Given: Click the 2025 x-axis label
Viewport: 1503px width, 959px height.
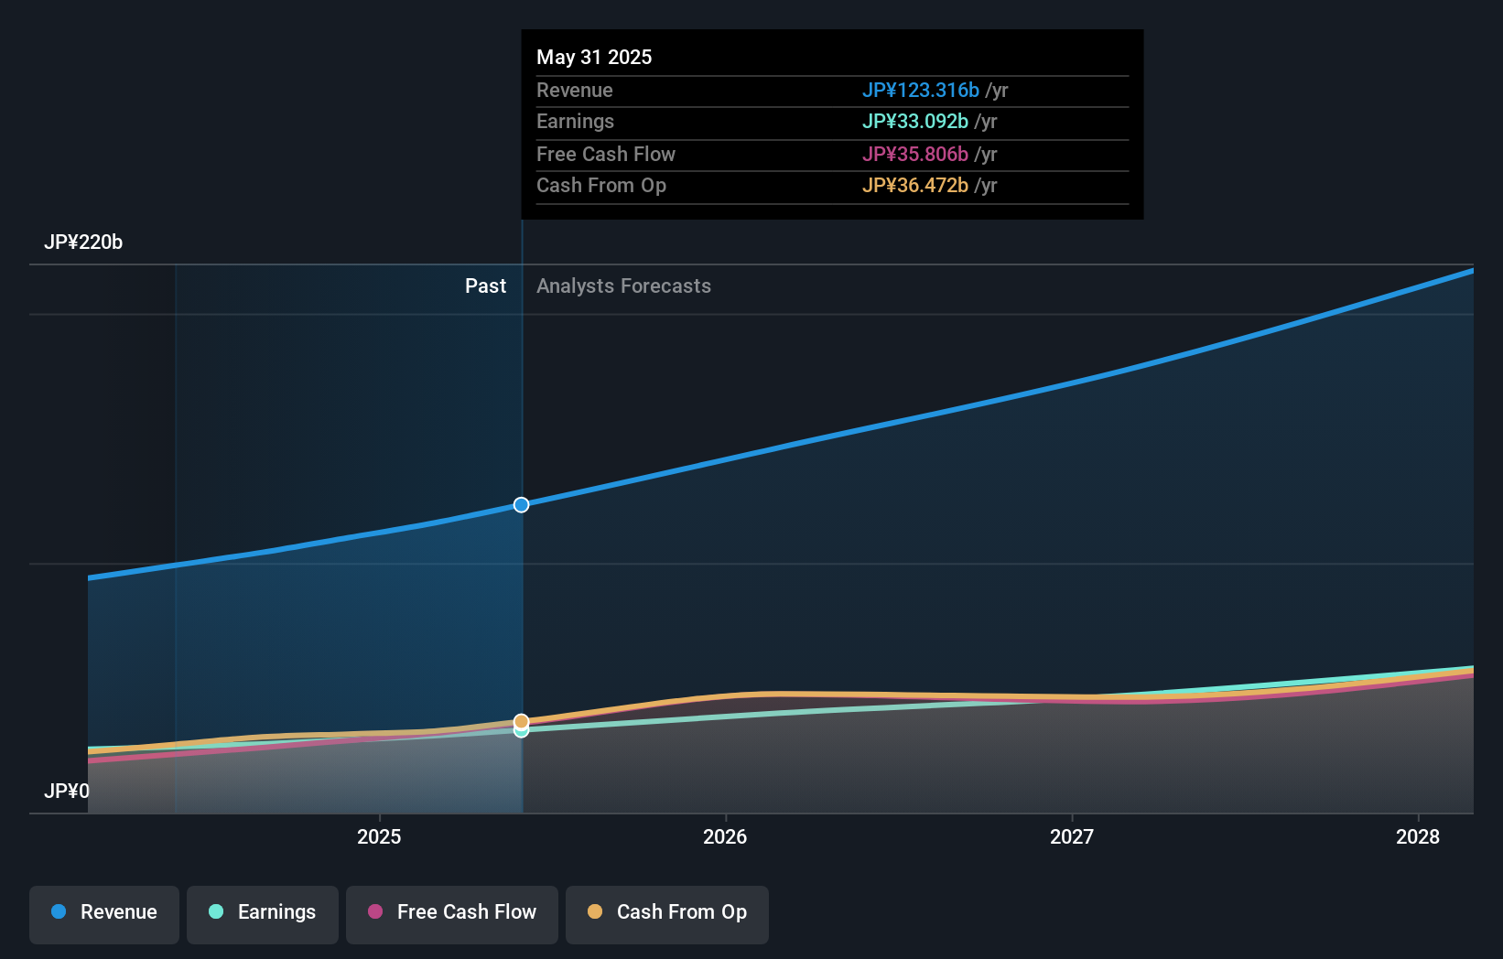Looking at the screenshot, I should pyautogui.click(x=379, y=836).
